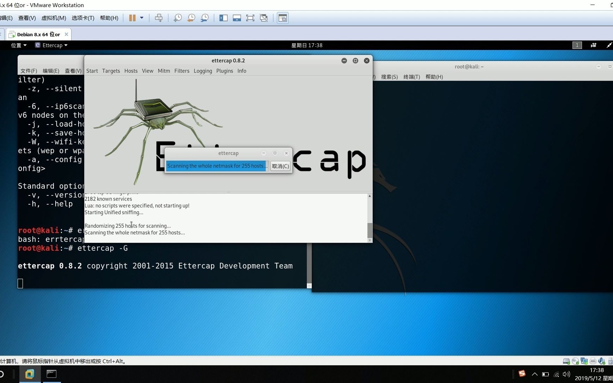Close the ettercap 0.8.2 window
Image resolution: width=613 pixels, height=383 pixels.
pyautogui.click(x=367, y=61)
